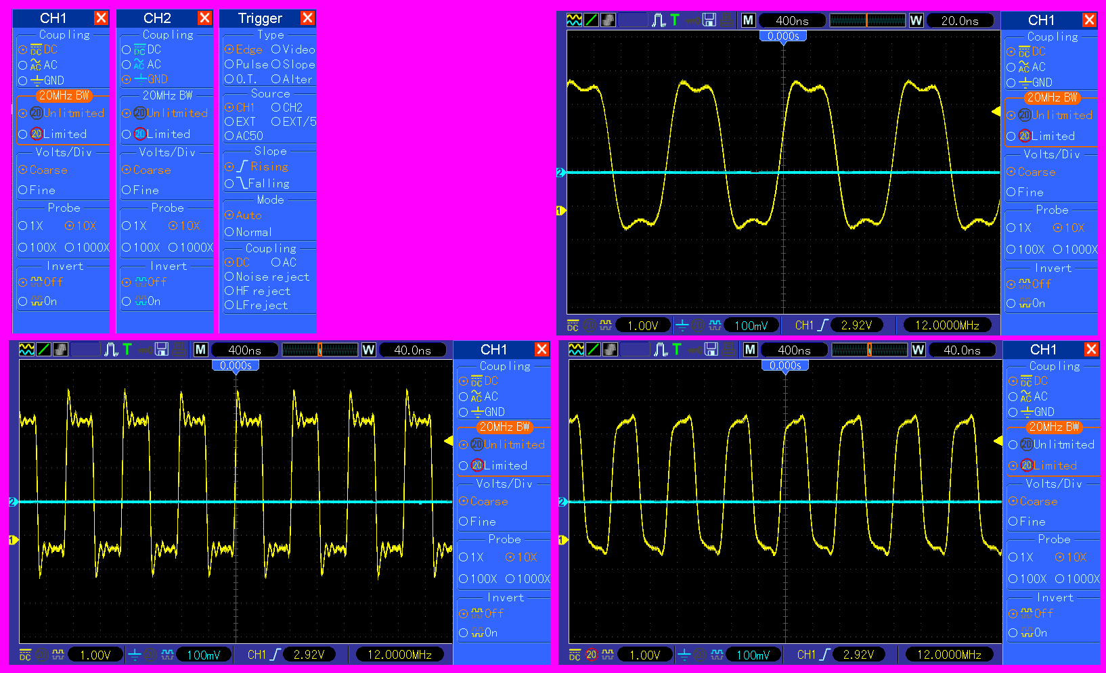Screen dimensions: 1106x673
Task: Close the Trigger settings panel
Action: point(307,18)
